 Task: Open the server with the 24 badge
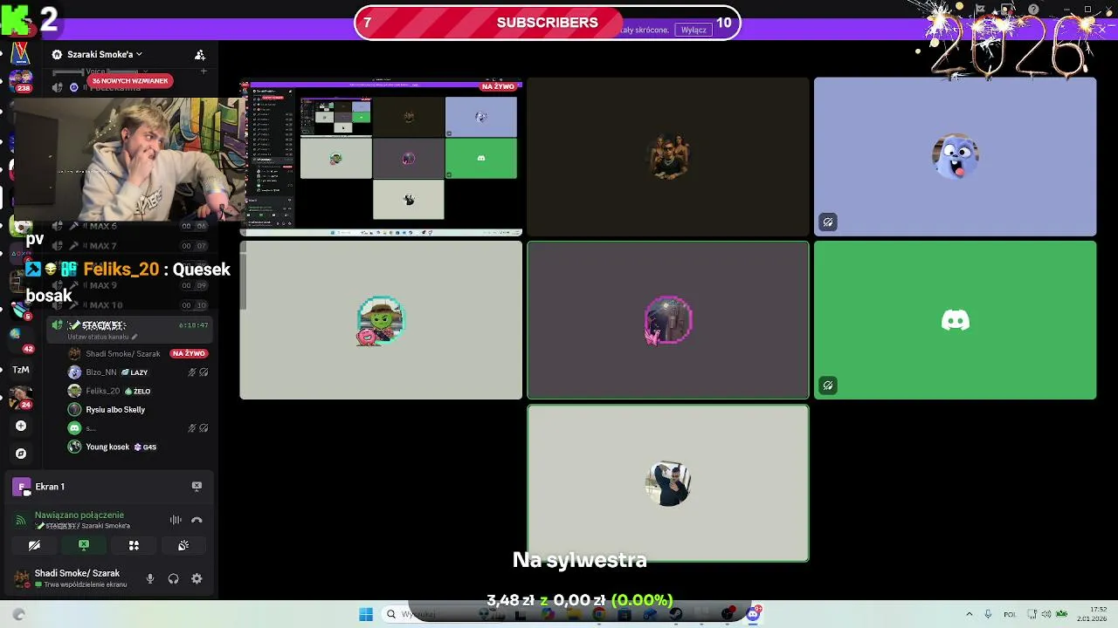click(x=21, y=398)
